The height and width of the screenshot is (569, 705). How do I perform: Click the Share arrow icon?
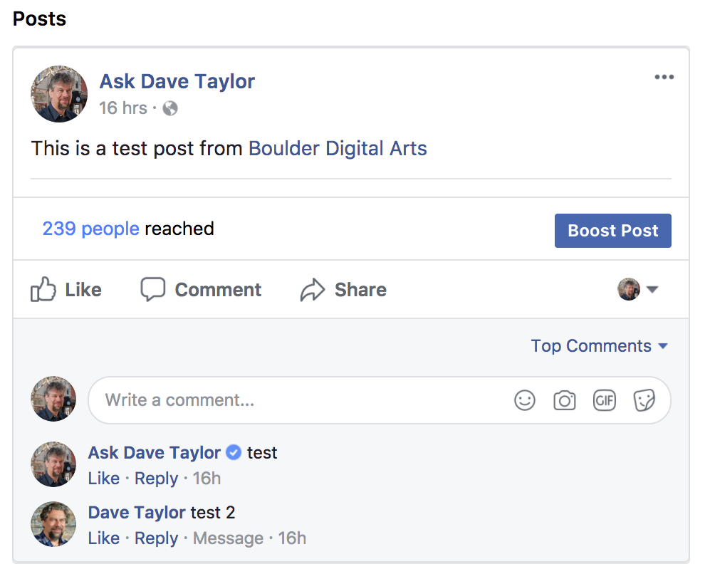coord(312,289)
